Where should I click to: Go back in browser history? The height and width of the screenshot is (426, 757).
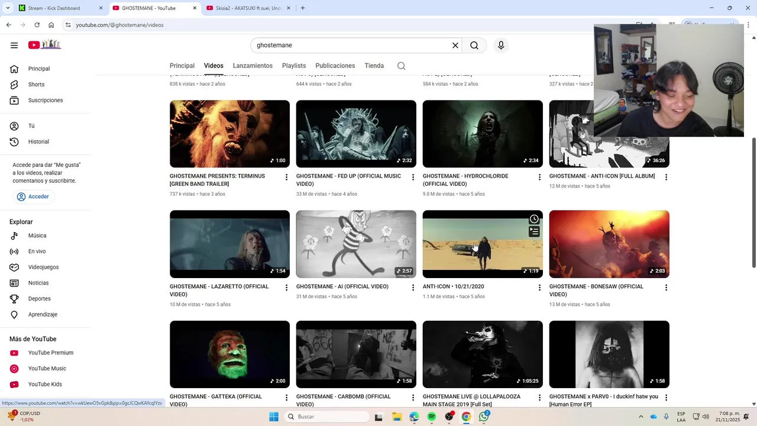pos(8,25)
